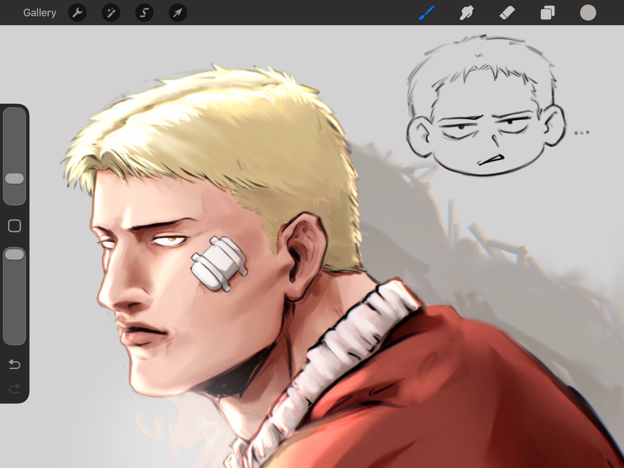The height and width of the screenshot is (468, 624).
Task: Open the Actions wrench menu
Action: pos(77,13)
